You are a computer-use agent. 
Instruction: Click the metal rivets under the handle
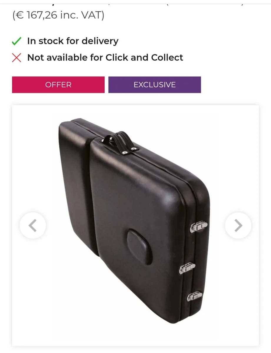[x=129, y=150]
